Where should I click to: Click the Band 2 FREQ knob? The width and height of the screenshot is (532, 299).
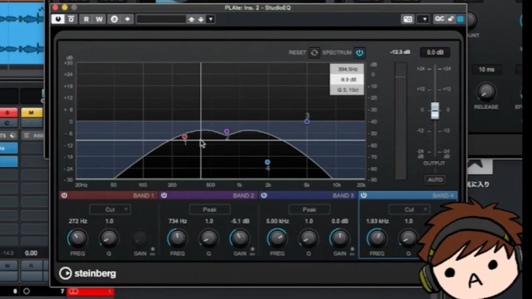point(177,238)
